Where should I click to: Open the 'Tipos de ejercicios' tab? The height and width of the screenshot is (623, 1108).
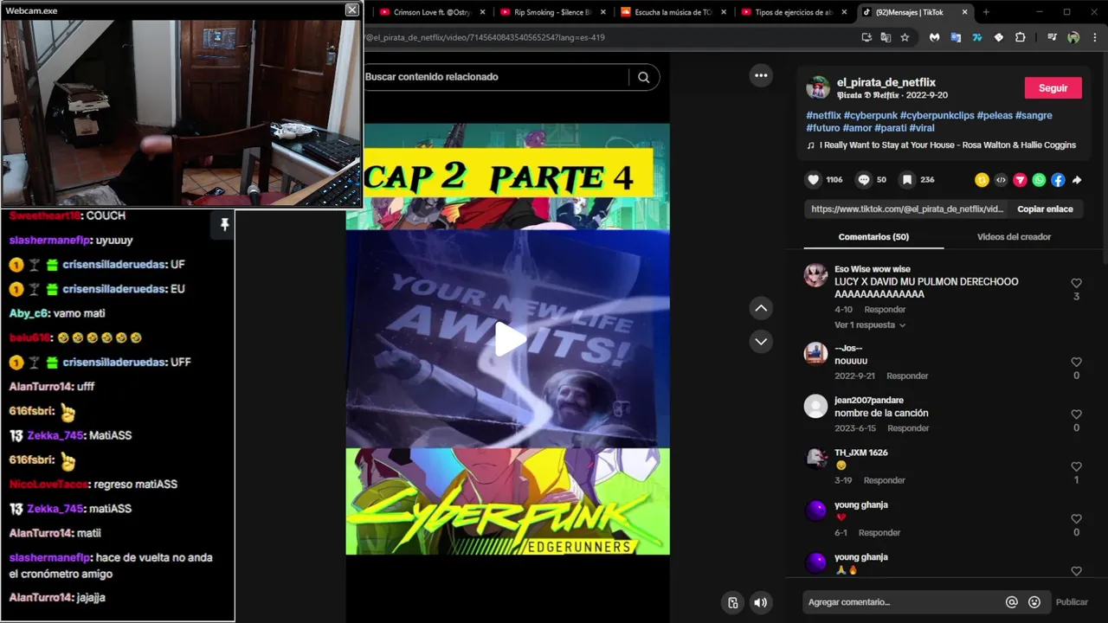point(792,12)
